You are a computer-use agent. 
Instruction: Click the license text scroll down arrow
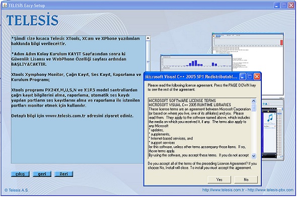click(253, 156)
